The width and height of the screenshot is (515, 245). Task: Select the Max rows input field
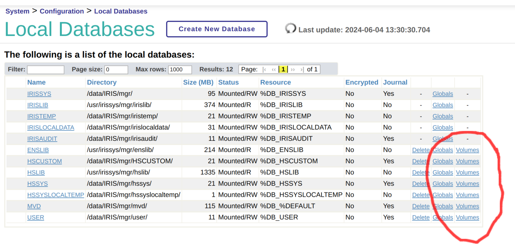[x=180, y=69]
